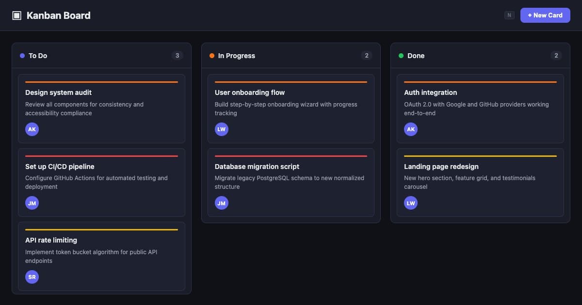Click orange priority bar on User onboarding flow
This screenshot has height=305, width=582.
[x=291, y=82]
